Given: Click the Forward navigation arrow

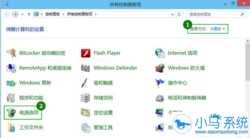Looking at the screenshot, I should 15,14.
